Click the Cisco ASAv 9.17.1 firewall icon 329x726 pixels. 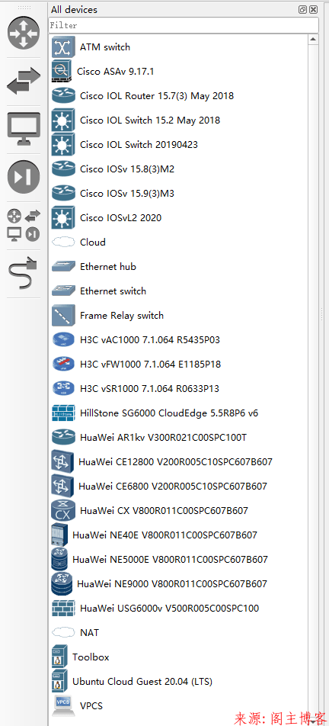click(x=62, y=72)
